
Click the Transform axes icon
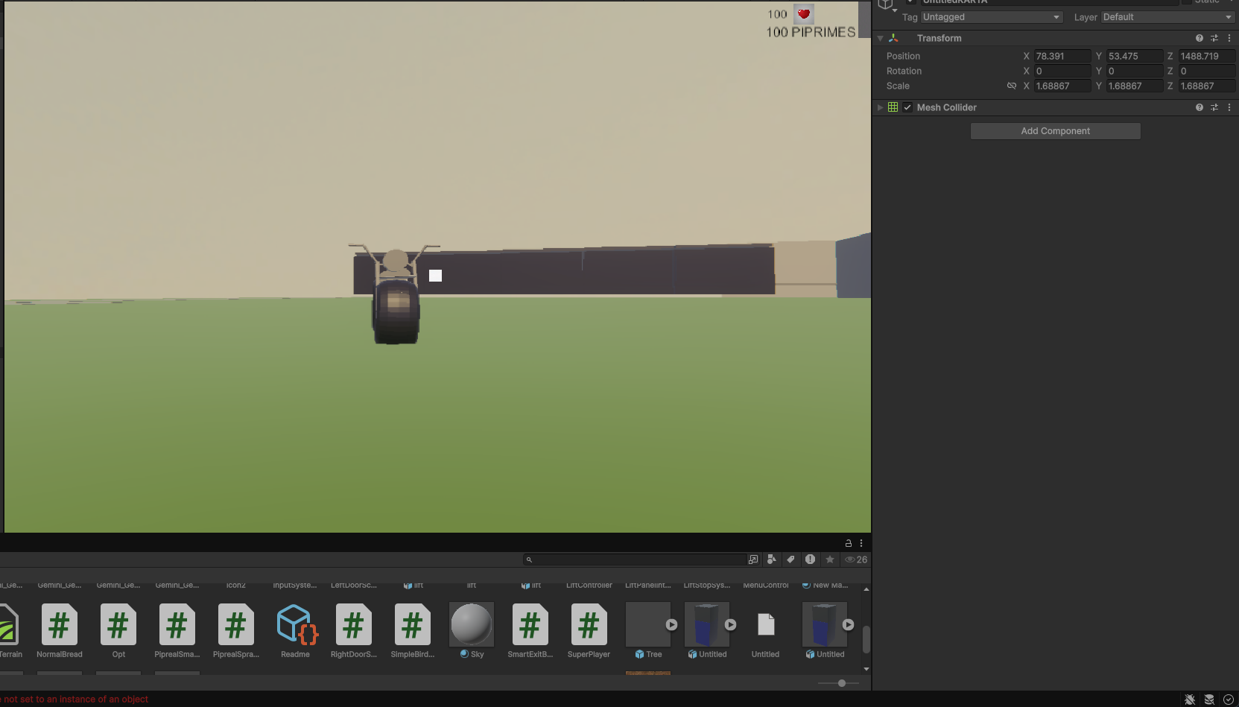pos(893,38)
